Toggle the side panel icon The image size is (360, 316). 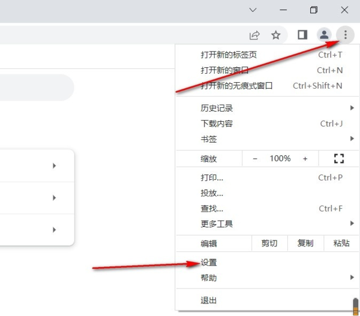click(302, 35)
